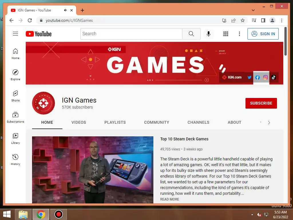Show hidden tray icons arrow
Viewport: 293px width, 220px height.
(x=252, y=215)
